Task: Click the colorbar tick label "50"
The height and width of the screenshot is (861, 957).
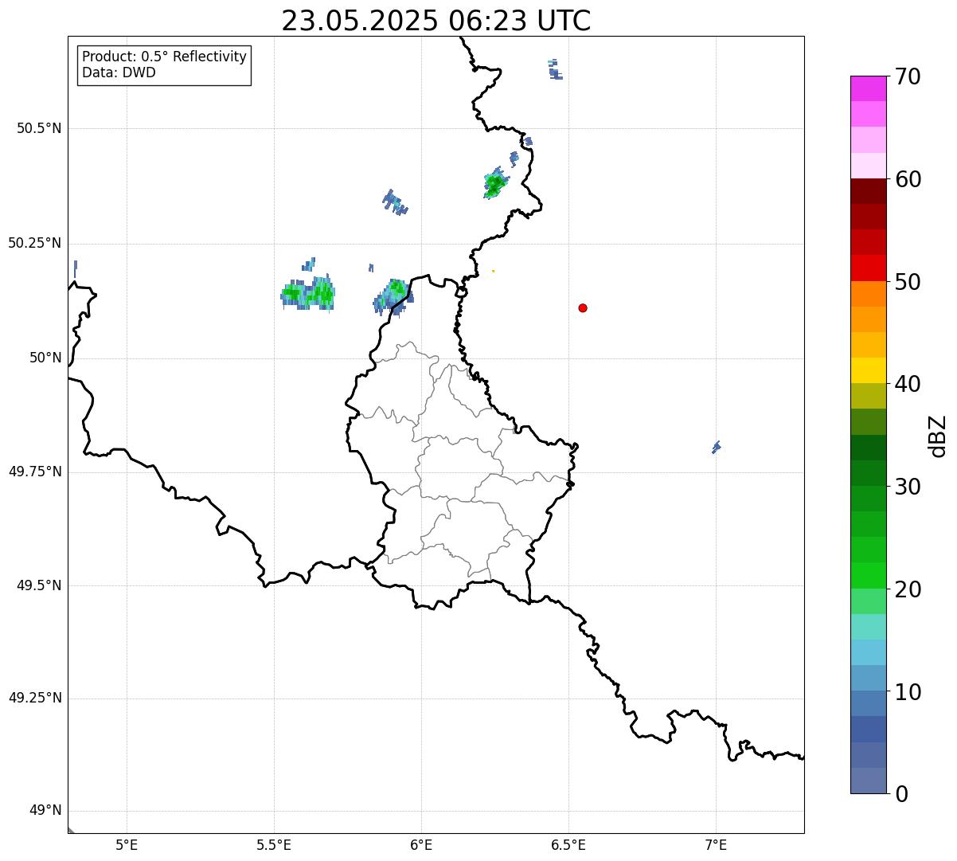Action: pyautogui.click(x=908, y=282)
